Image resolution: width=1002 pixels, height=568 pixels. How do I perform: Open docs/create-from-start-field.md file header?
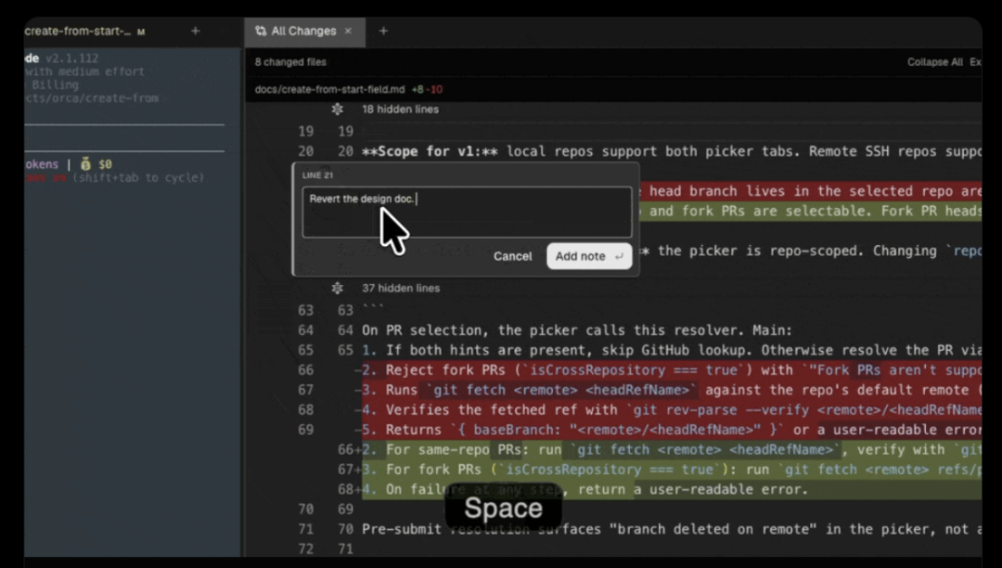tap(329, 89)
